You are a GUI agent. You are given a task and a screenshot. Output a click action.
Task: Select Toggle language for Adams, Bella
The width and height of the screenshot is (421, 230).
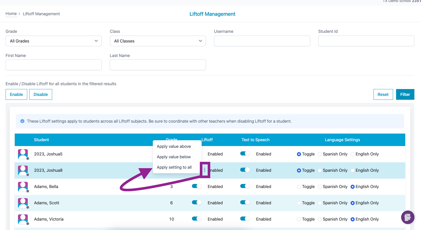point(299,187)
